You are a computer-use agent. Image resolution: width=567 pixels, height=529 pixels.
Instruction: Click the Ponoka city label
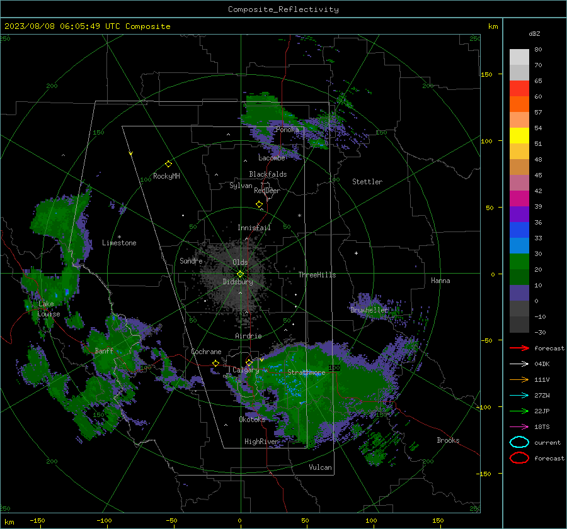[x=287, y=130]
